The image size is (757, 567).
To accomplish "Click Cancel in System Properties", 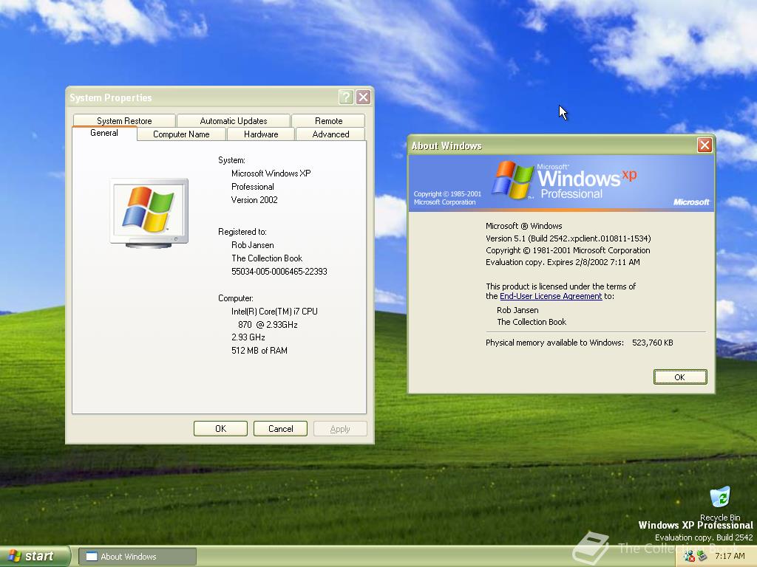I will click(x=280, y=429).
